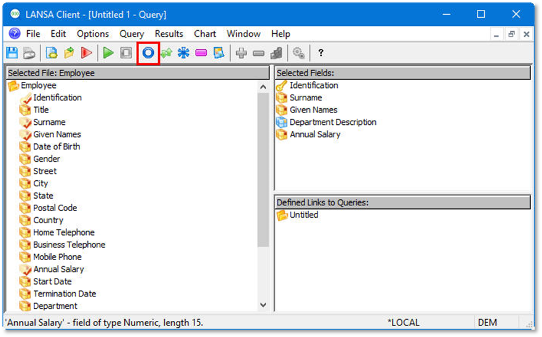Click the Defined Links to Queries header

403,202
